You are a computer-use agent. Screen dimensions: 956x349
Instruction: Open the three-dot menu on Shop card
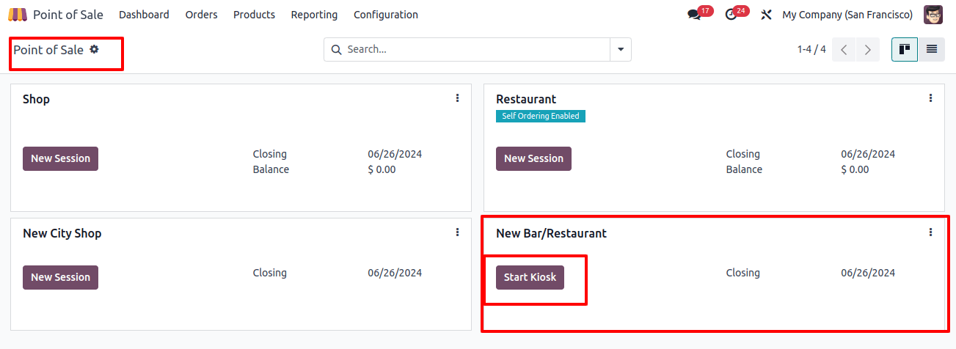point(457,98)
